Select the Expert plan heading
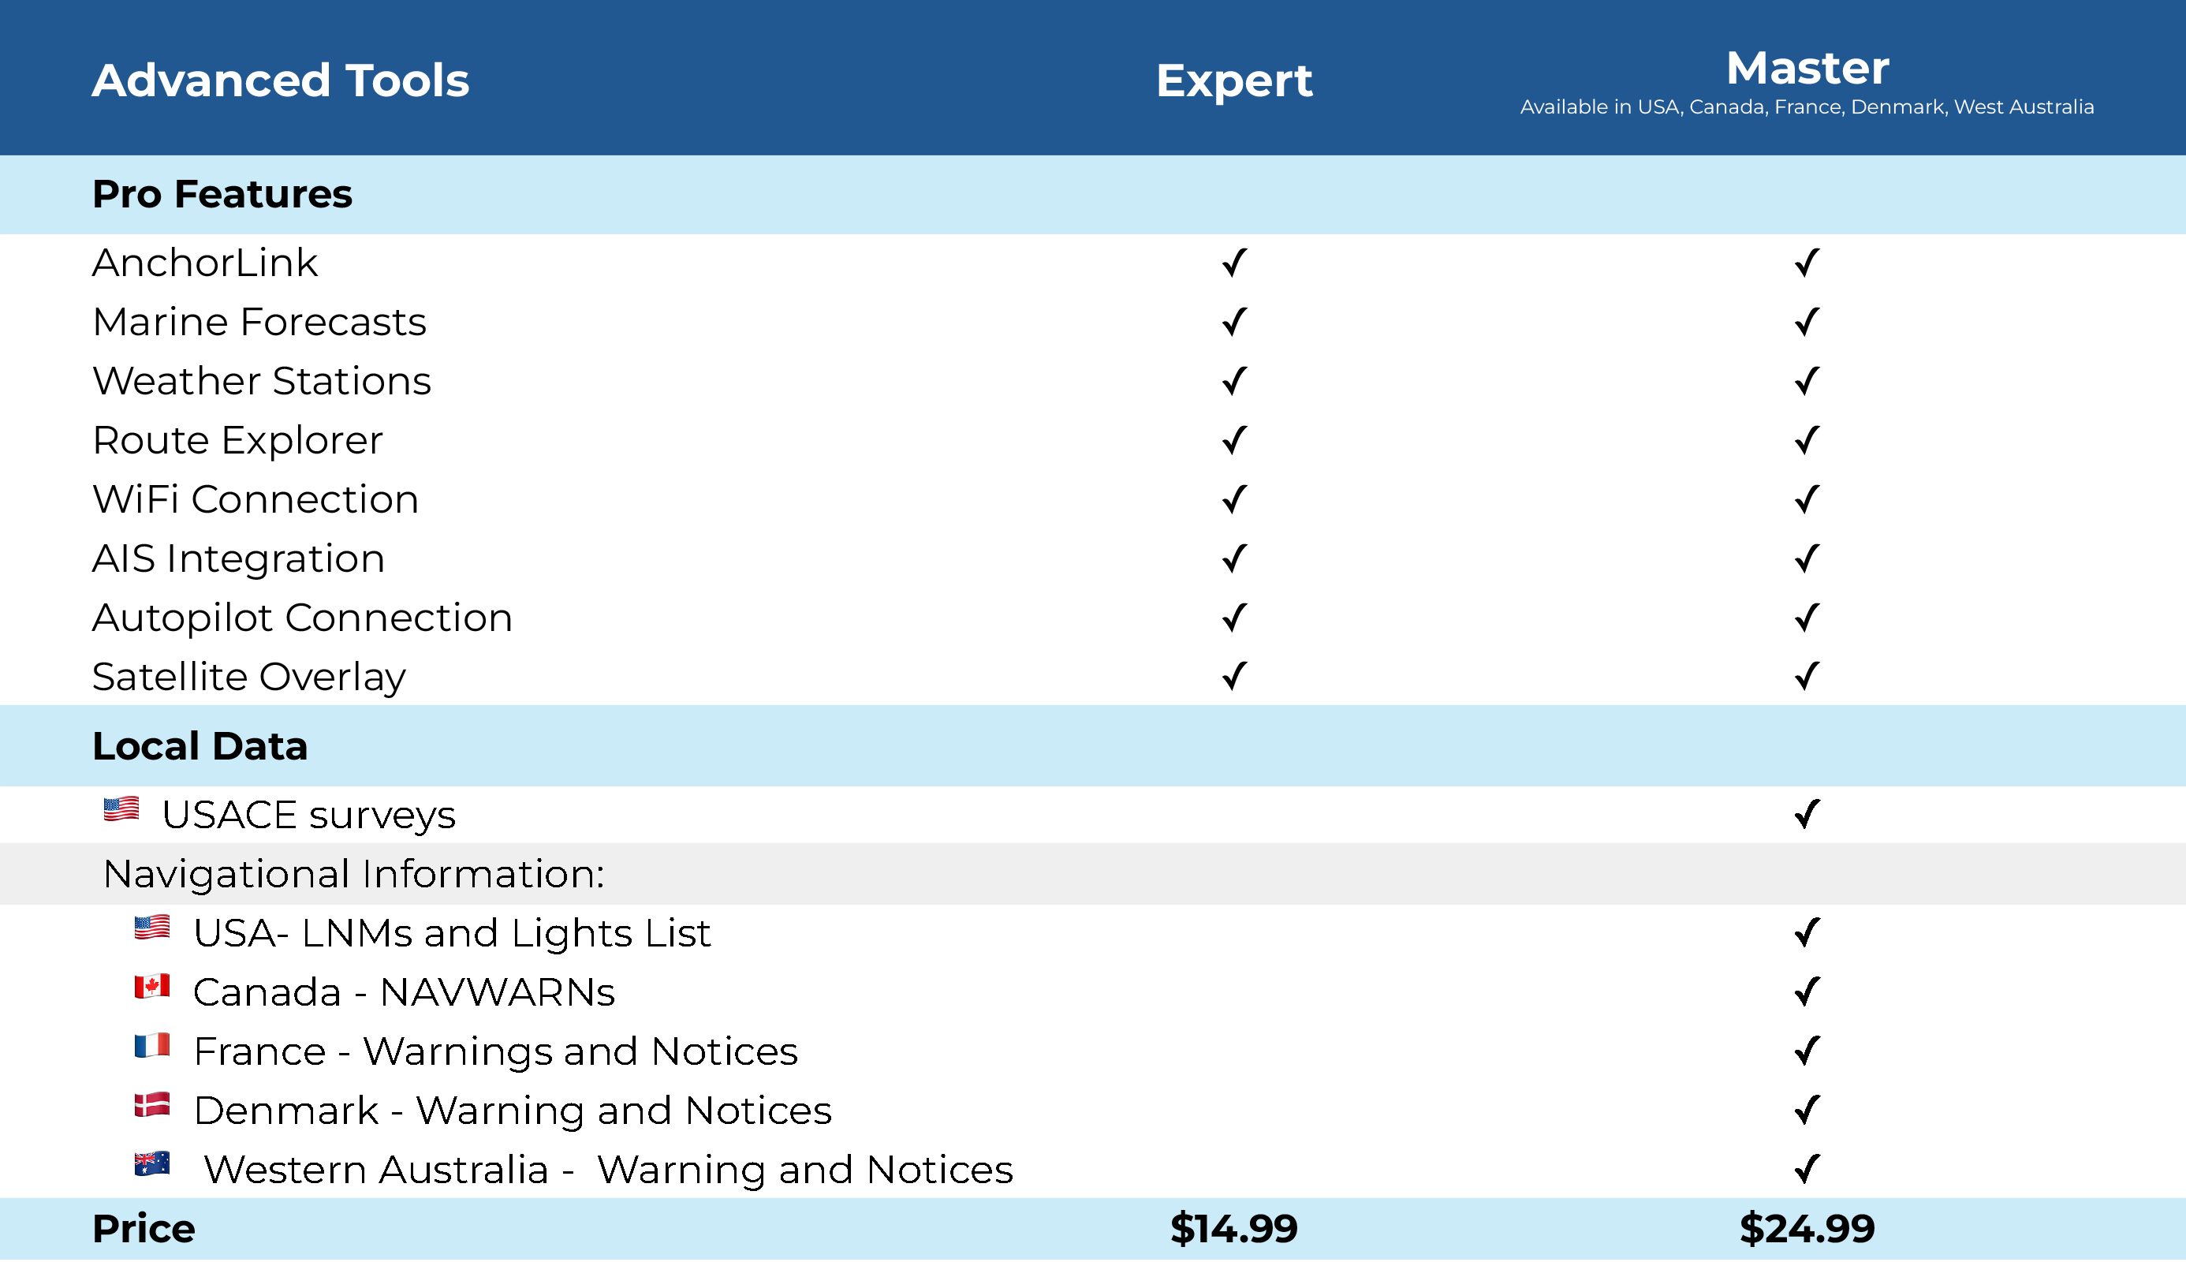The image size is (2186, 1262). (x=1234, y=80)
